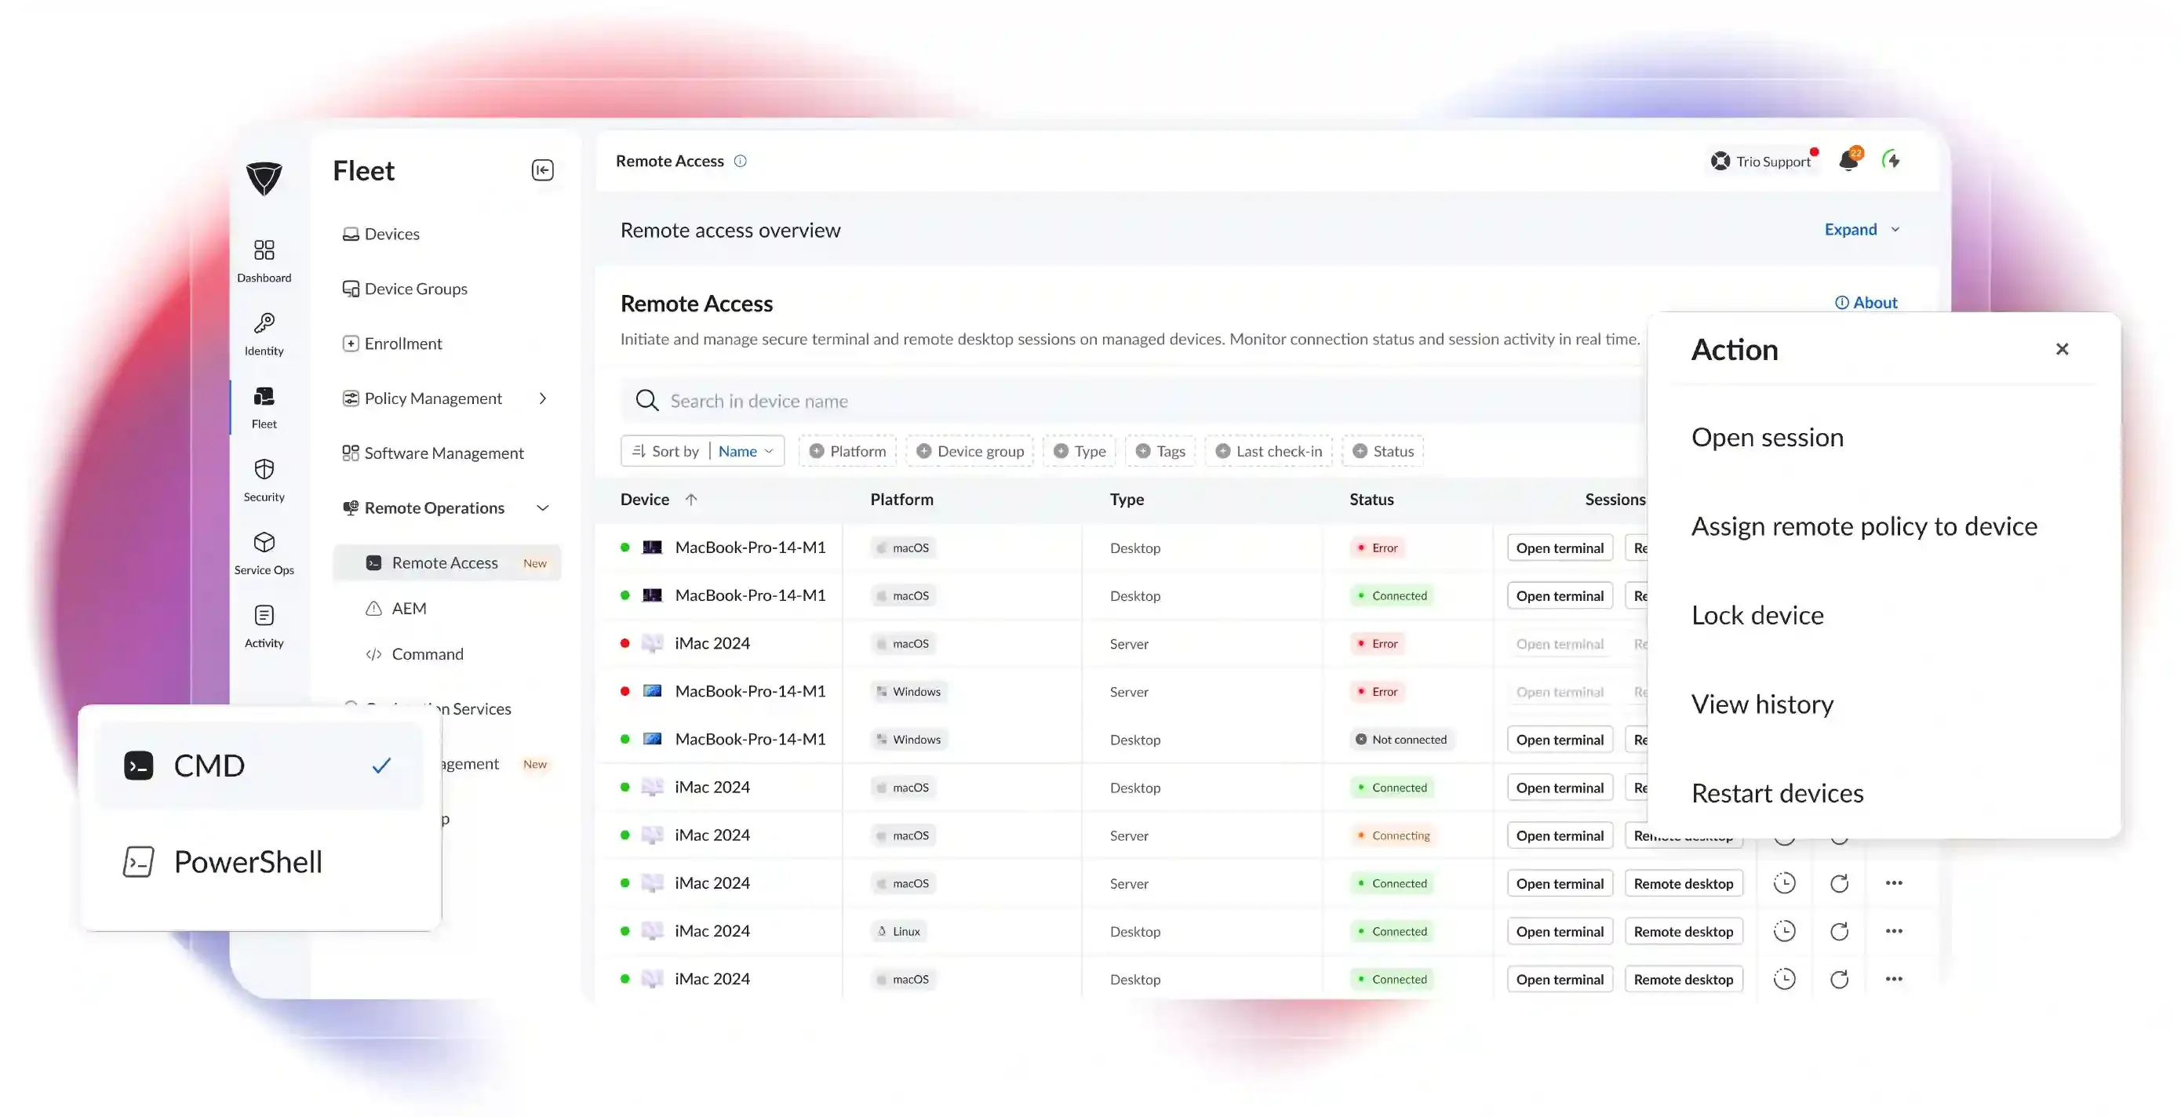Screen dimensions: 2181x1117
Task: Open terminal for the Connecting iMac 2024
Action: click(x=1560, y=835)
